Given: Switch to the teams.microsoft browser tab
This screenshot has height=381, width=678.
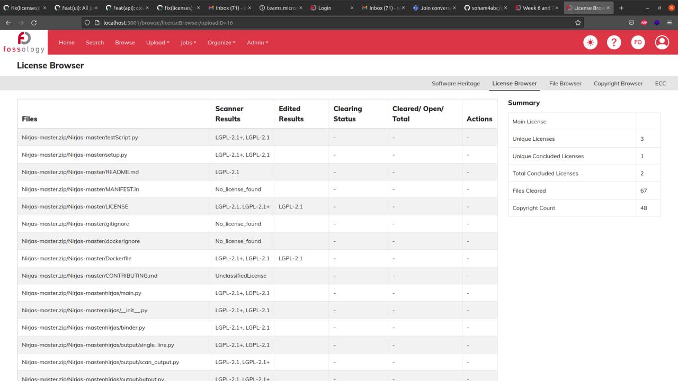Looking at the screenshot, I should tap(281, 8).
